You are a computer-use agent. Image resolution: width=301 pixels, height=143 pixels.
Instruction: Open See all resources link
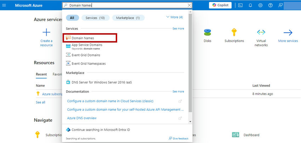pyautogui.click(x=40, y=102)
